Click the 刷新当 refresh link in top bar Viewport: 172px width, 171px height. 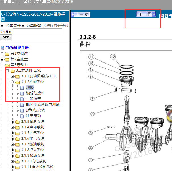(x=166, y=16)
